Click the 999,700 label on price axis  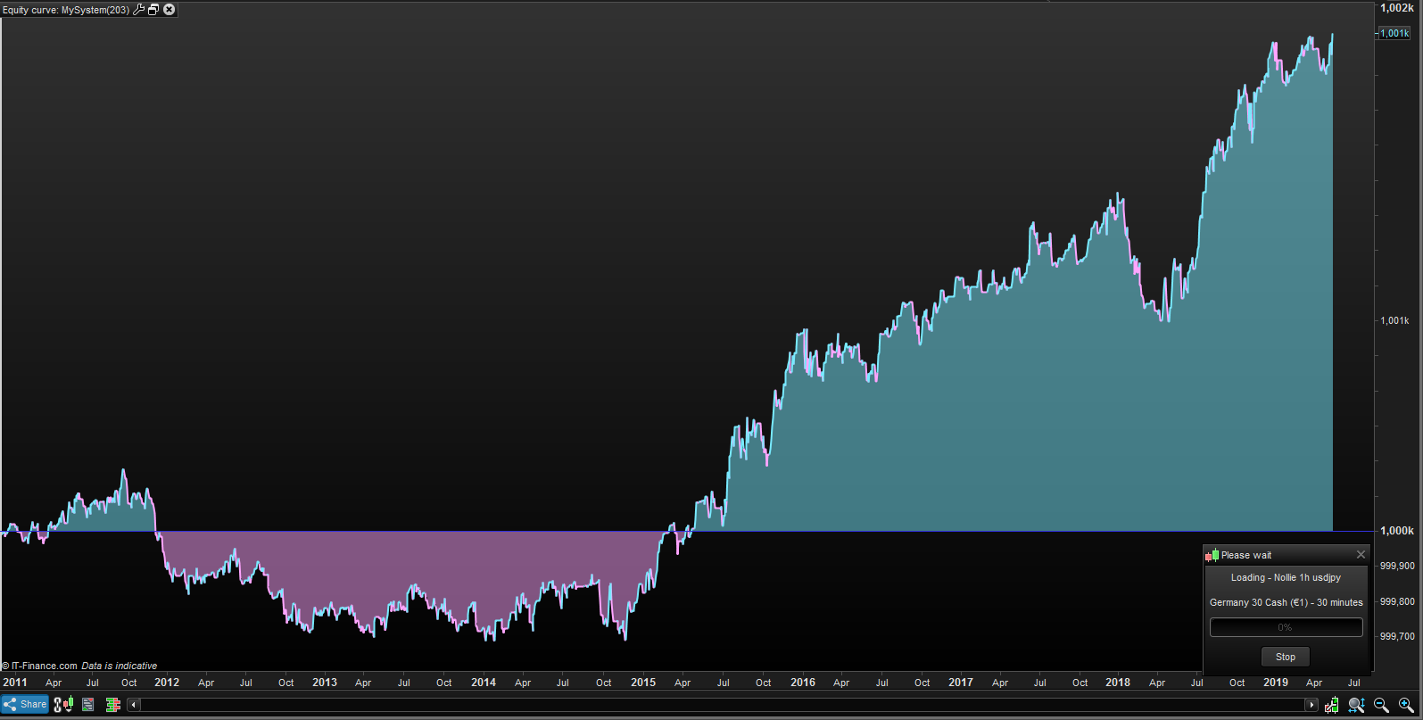point(1397,637)
